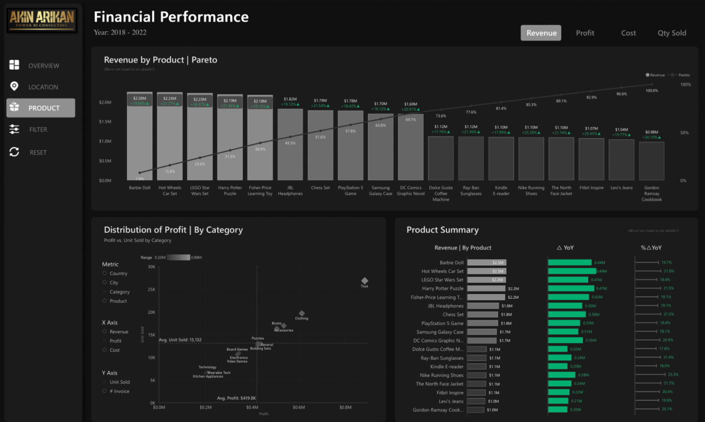Screen dimensions: 705x422
Task: Click JBL Headphones bar in Pareto chart
Action: pos(290,144)
